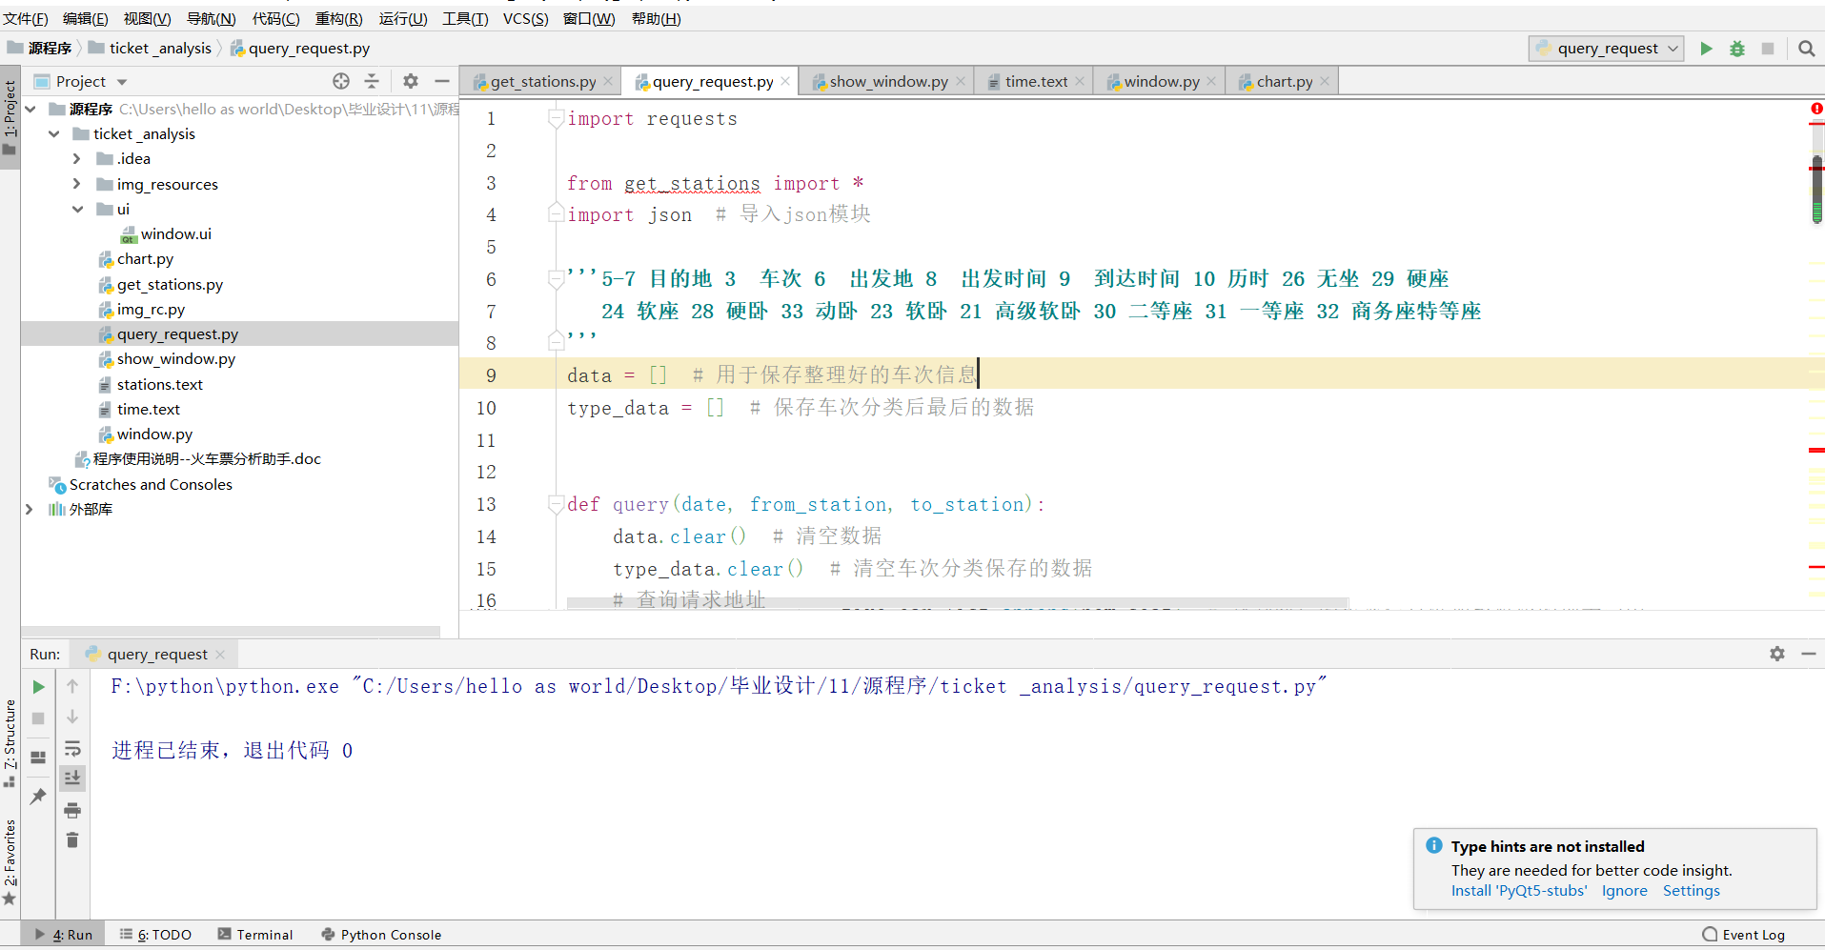Open the Z: Structure side panel
Image resolution: width=1825 pixels, height=950 pixels.
10,742
